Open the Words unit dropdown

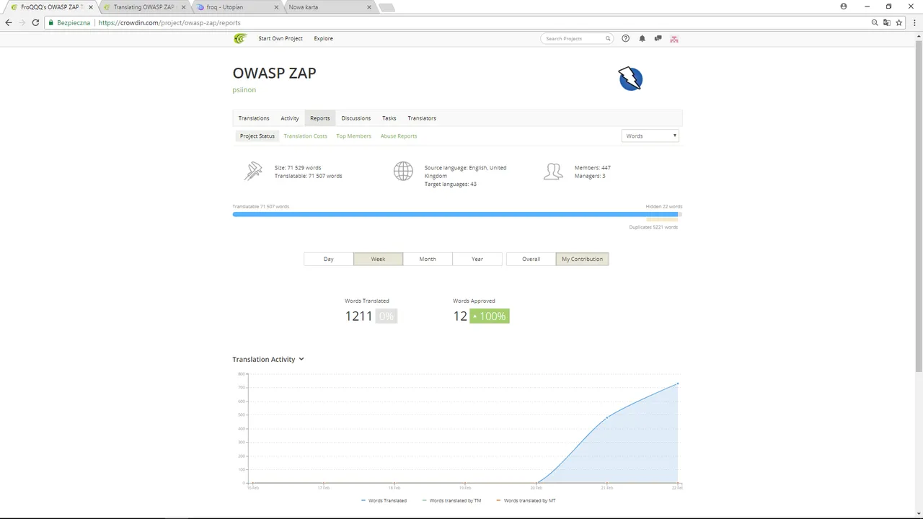click(650, 136)
